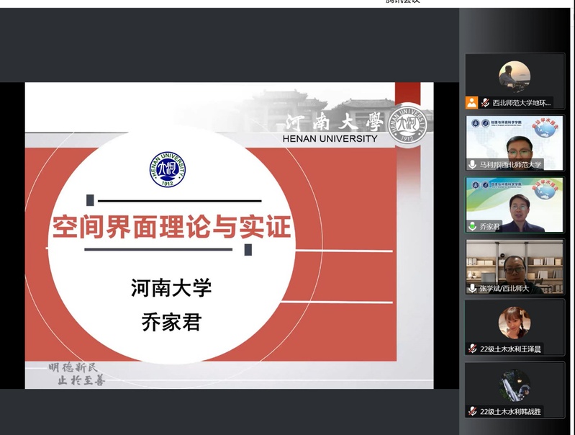Click the profile avatar of 韩战胜
This screenshot has height=435, width=575.
pos(515,385)
